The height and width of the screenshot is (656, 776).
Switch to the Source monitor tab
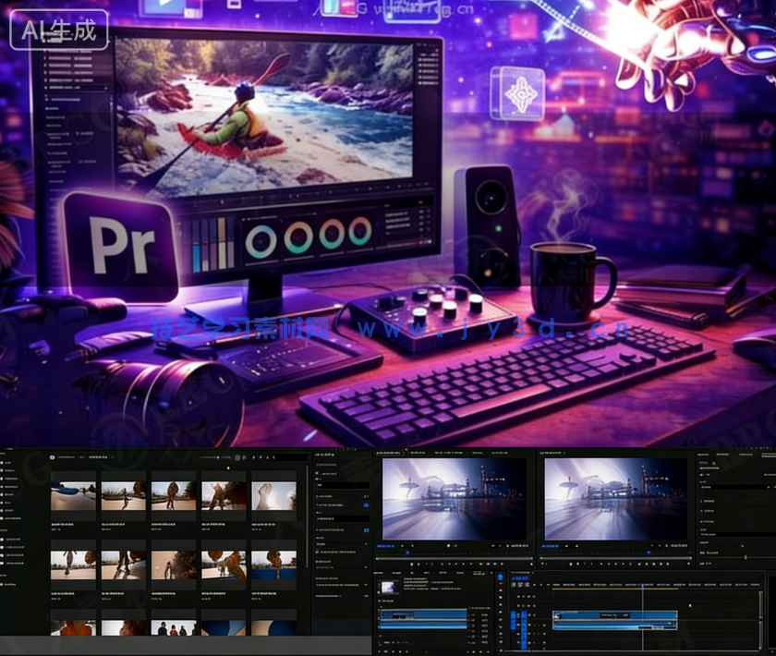(386, 452)
